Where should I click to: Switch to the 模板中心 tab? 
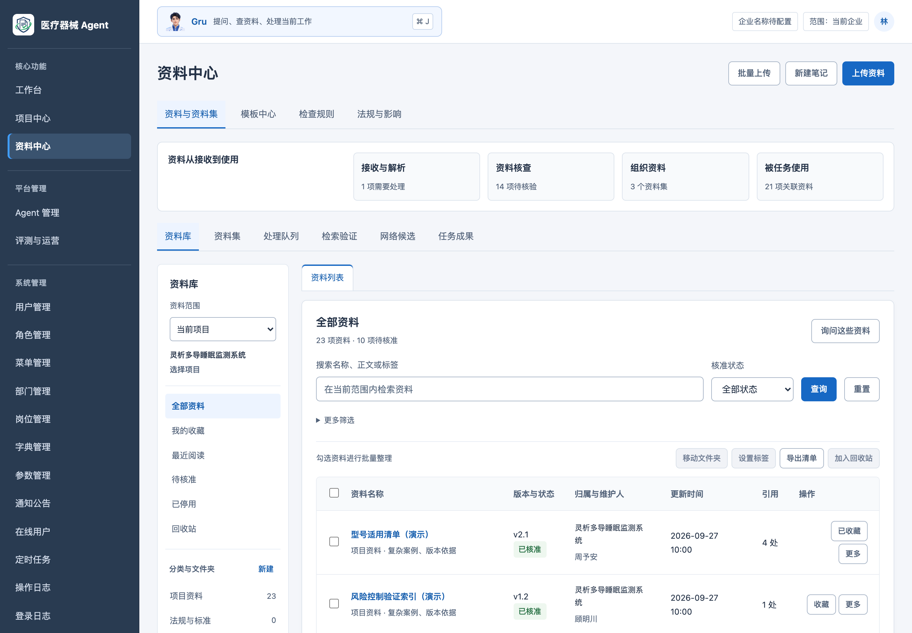[x=258, y=114]
